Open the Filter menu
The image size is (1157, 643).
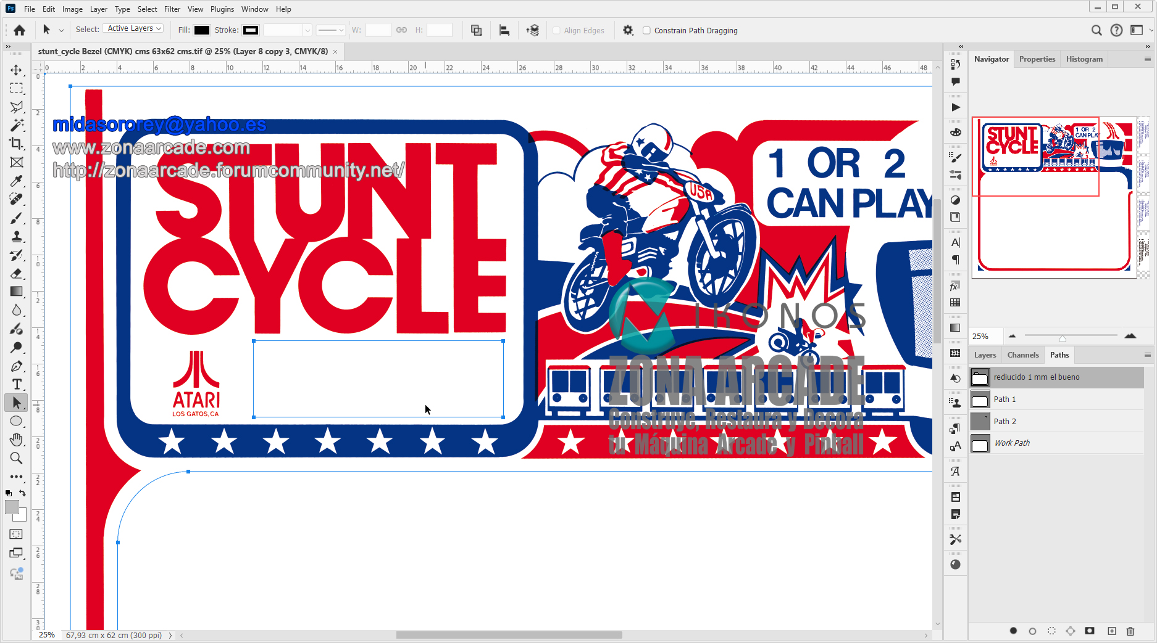172,9
